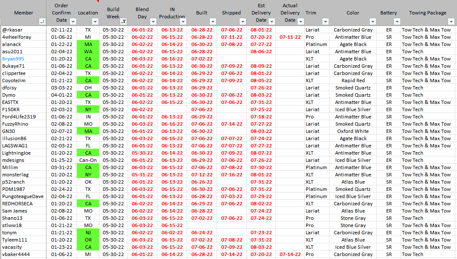Expand the Trim column filter dropdown

[x=325, y=22]
